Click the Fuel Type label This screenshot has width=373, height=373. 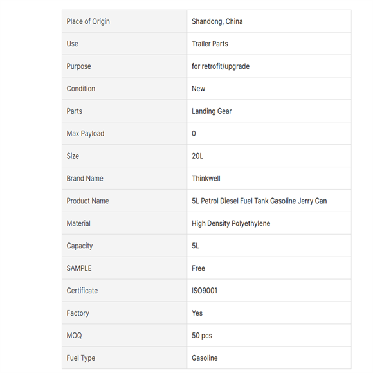(x=81, y=358)
